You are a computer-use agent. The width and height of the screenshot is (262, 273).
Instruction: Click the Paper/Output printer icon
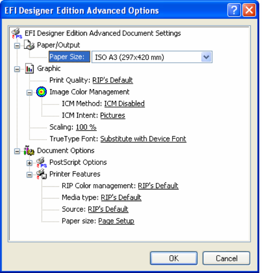coord(29,45)
